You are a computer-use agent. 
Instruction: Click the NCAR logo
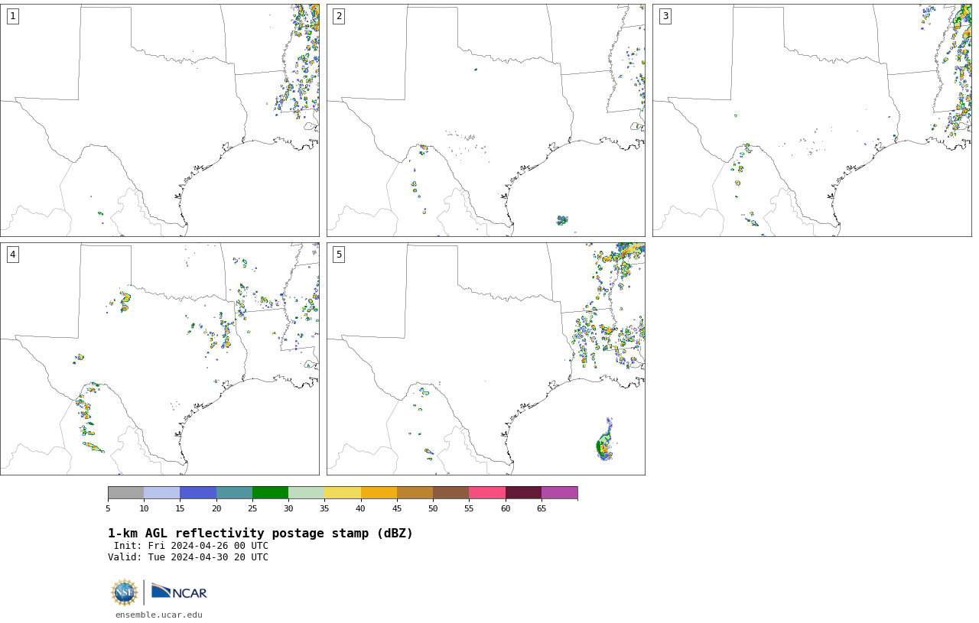point(179,592)
